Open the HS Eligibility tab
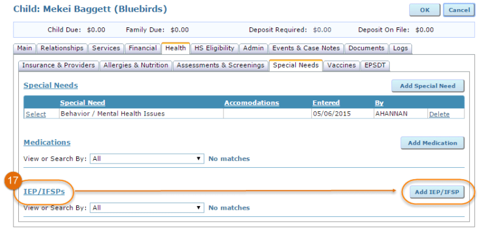487x234 pixels. click(x=214, y=49)
